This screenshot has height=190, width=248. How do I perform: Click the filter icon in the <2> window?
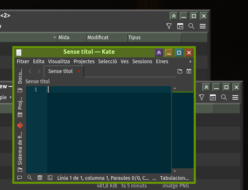169,26
